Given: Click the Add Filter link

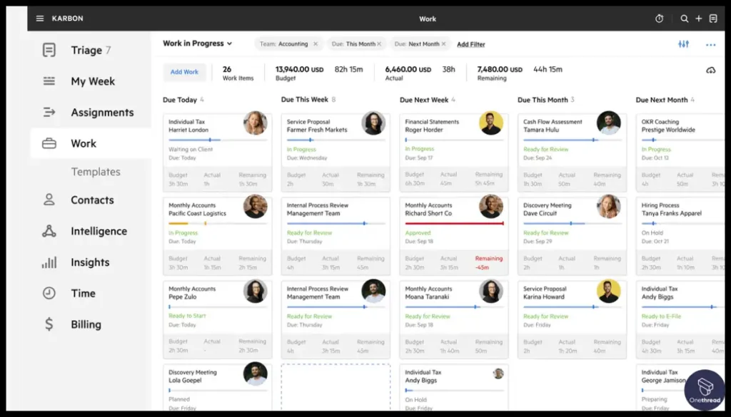Looking at the screenshot, I should coord(471,44).
